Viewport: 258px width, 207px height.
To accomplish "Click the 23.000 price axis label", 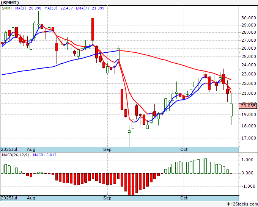I will point(249,74).
